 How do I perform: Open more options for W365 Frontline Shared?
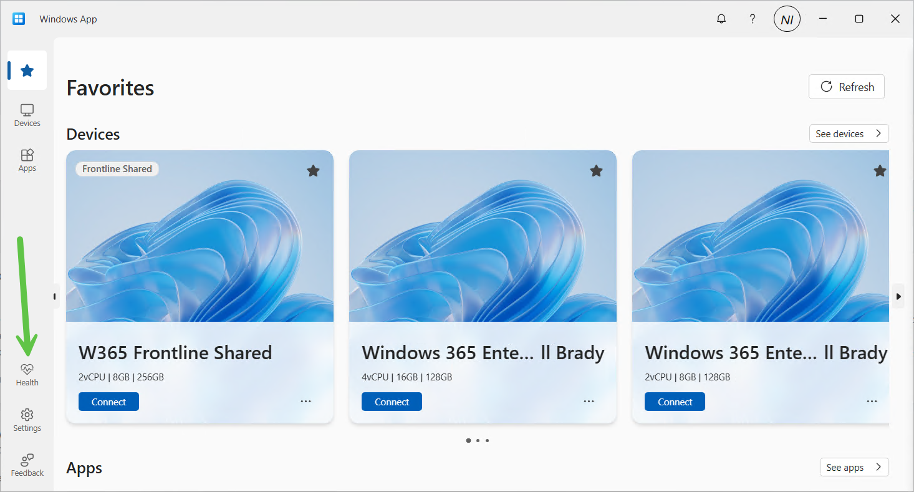click(305, 402)
